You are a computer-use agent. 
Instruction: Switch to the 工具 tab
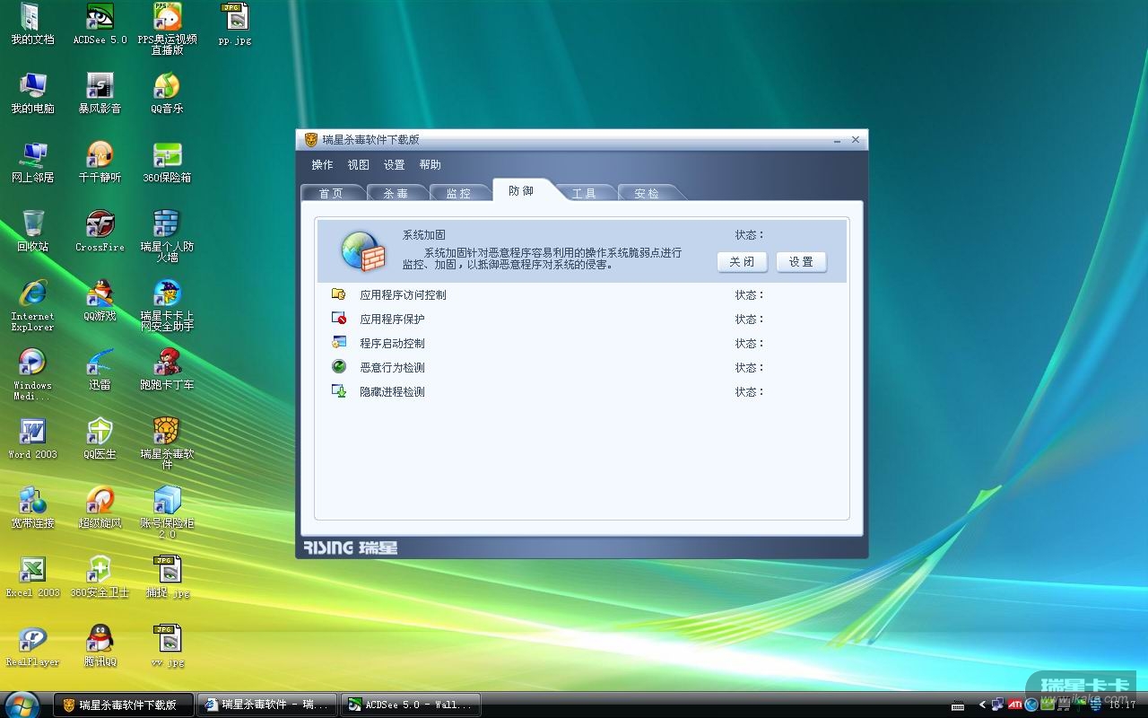click(x=584, y=193)
